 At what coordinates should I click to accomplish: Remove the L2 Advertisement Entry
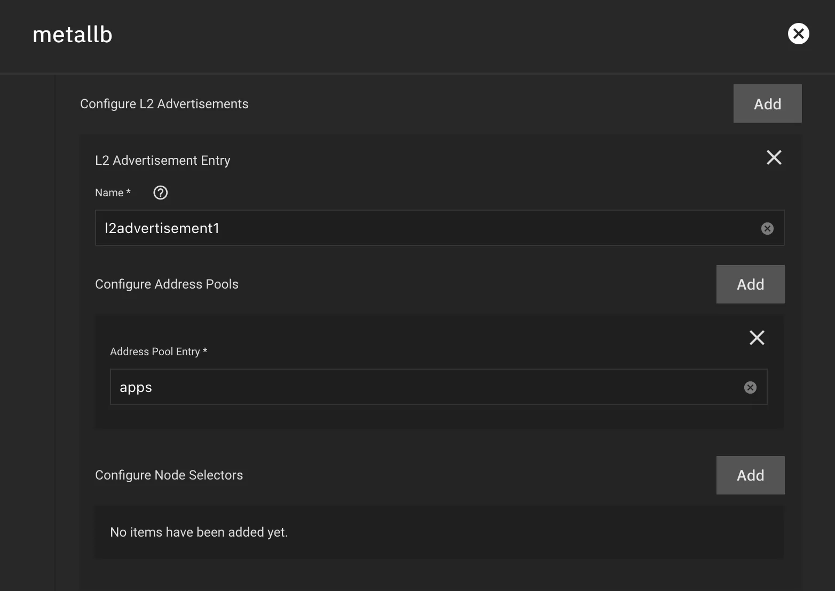point(774,157)
